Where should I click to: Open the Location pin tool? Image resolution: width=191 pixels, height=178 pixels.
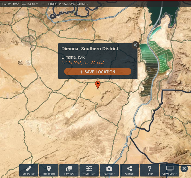(49, 170)
